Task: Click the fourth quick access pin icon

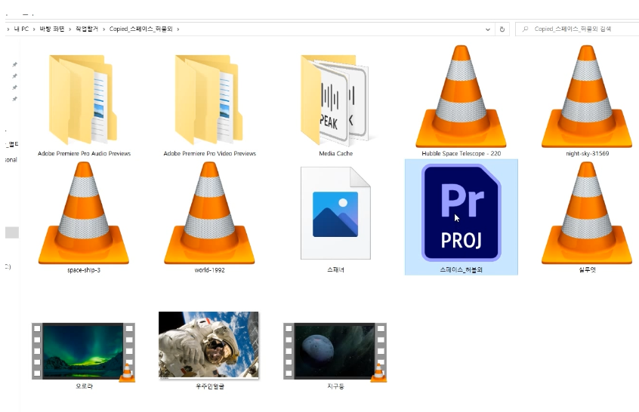Action: click(x=14, y=99)
